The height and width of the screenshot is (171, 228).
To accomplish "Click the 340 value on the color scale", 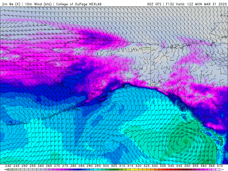I will (171, 166).
